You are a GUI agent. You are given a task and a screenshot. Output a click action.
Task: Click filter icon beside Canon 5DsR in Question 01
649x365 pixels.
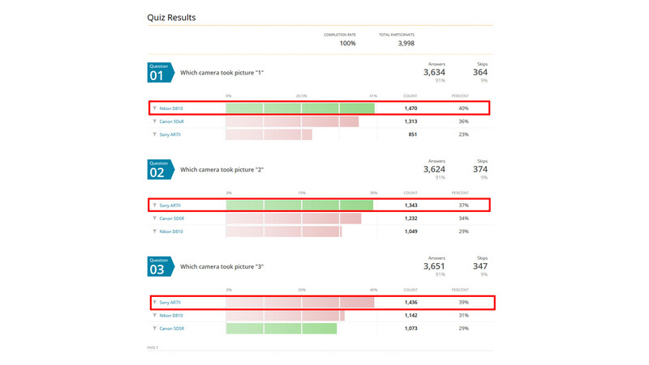pyautogui.click(x=154, y=121)
